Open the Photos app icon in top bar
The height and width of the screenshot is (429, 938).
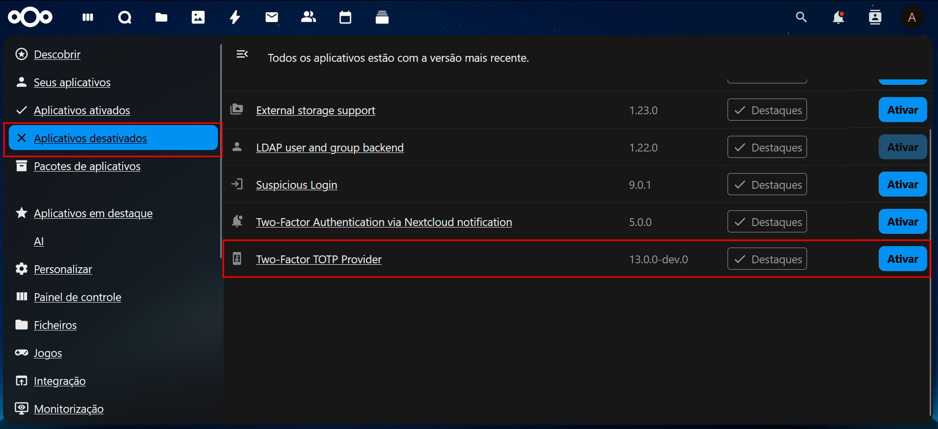coord(198,18)
